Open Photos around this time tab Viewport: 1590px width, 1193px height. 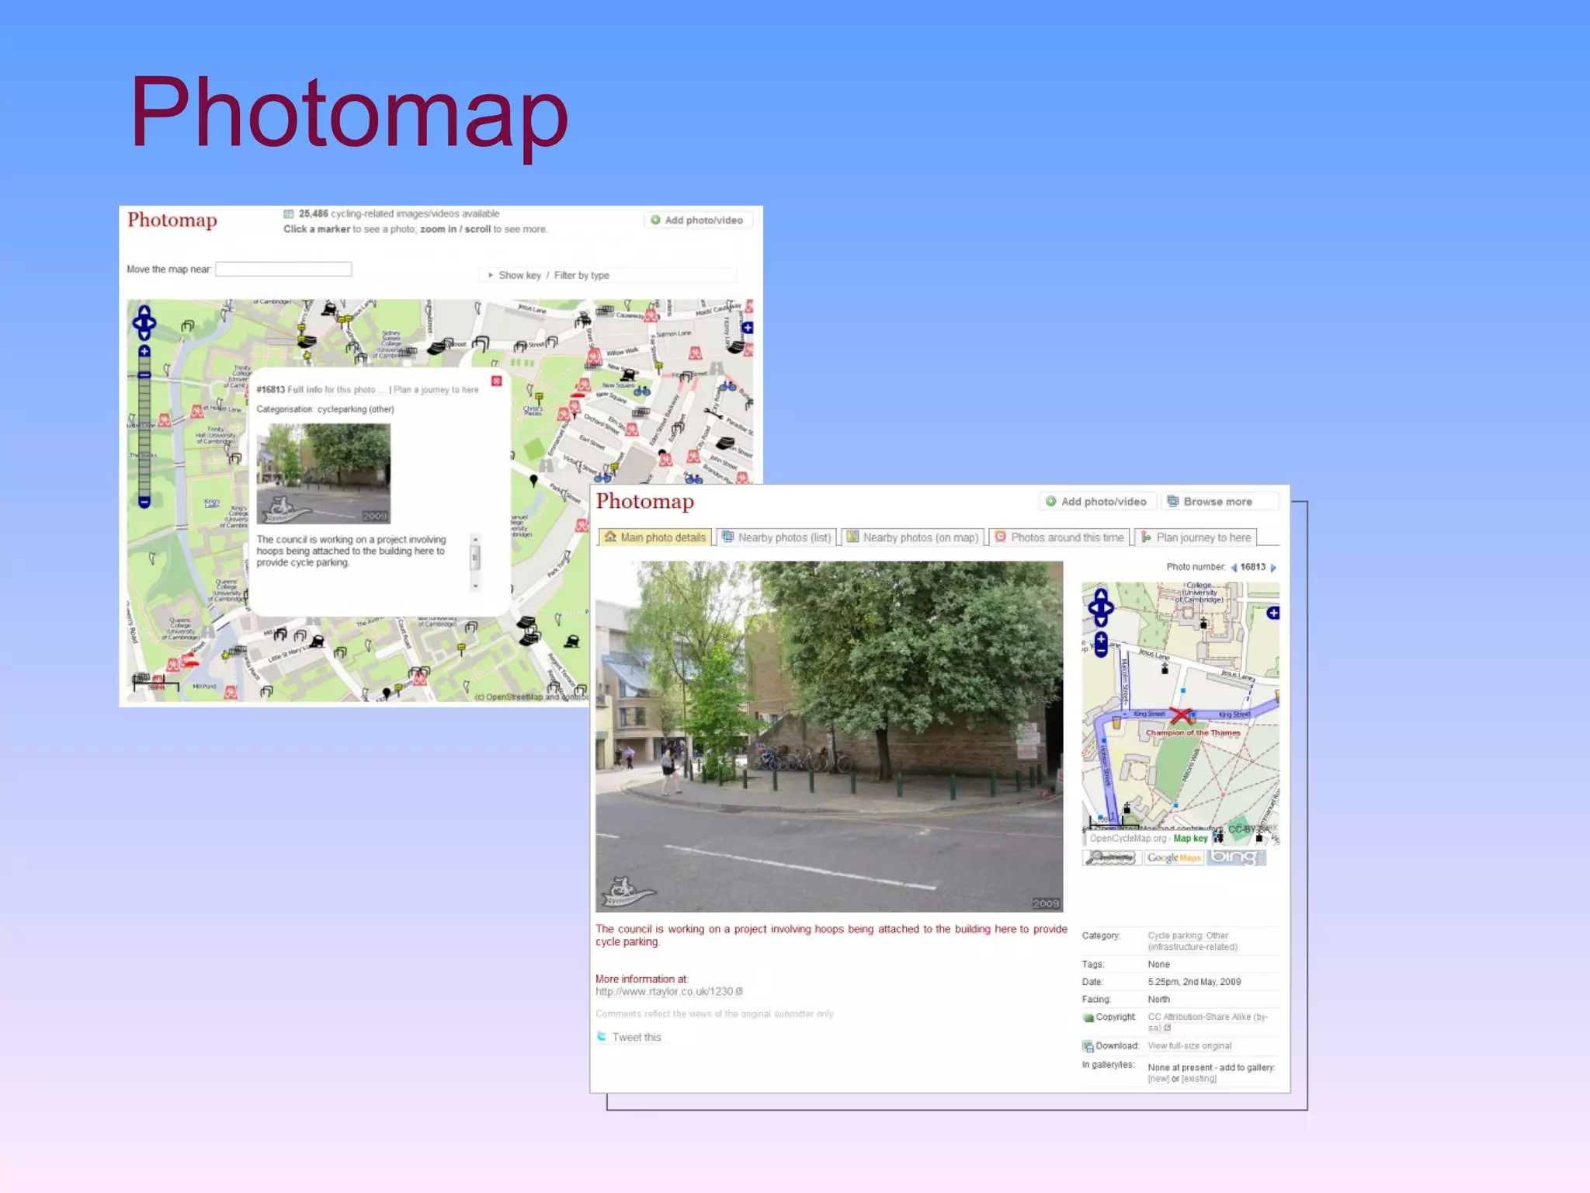pyautogui.click(x=1059, y=537)
